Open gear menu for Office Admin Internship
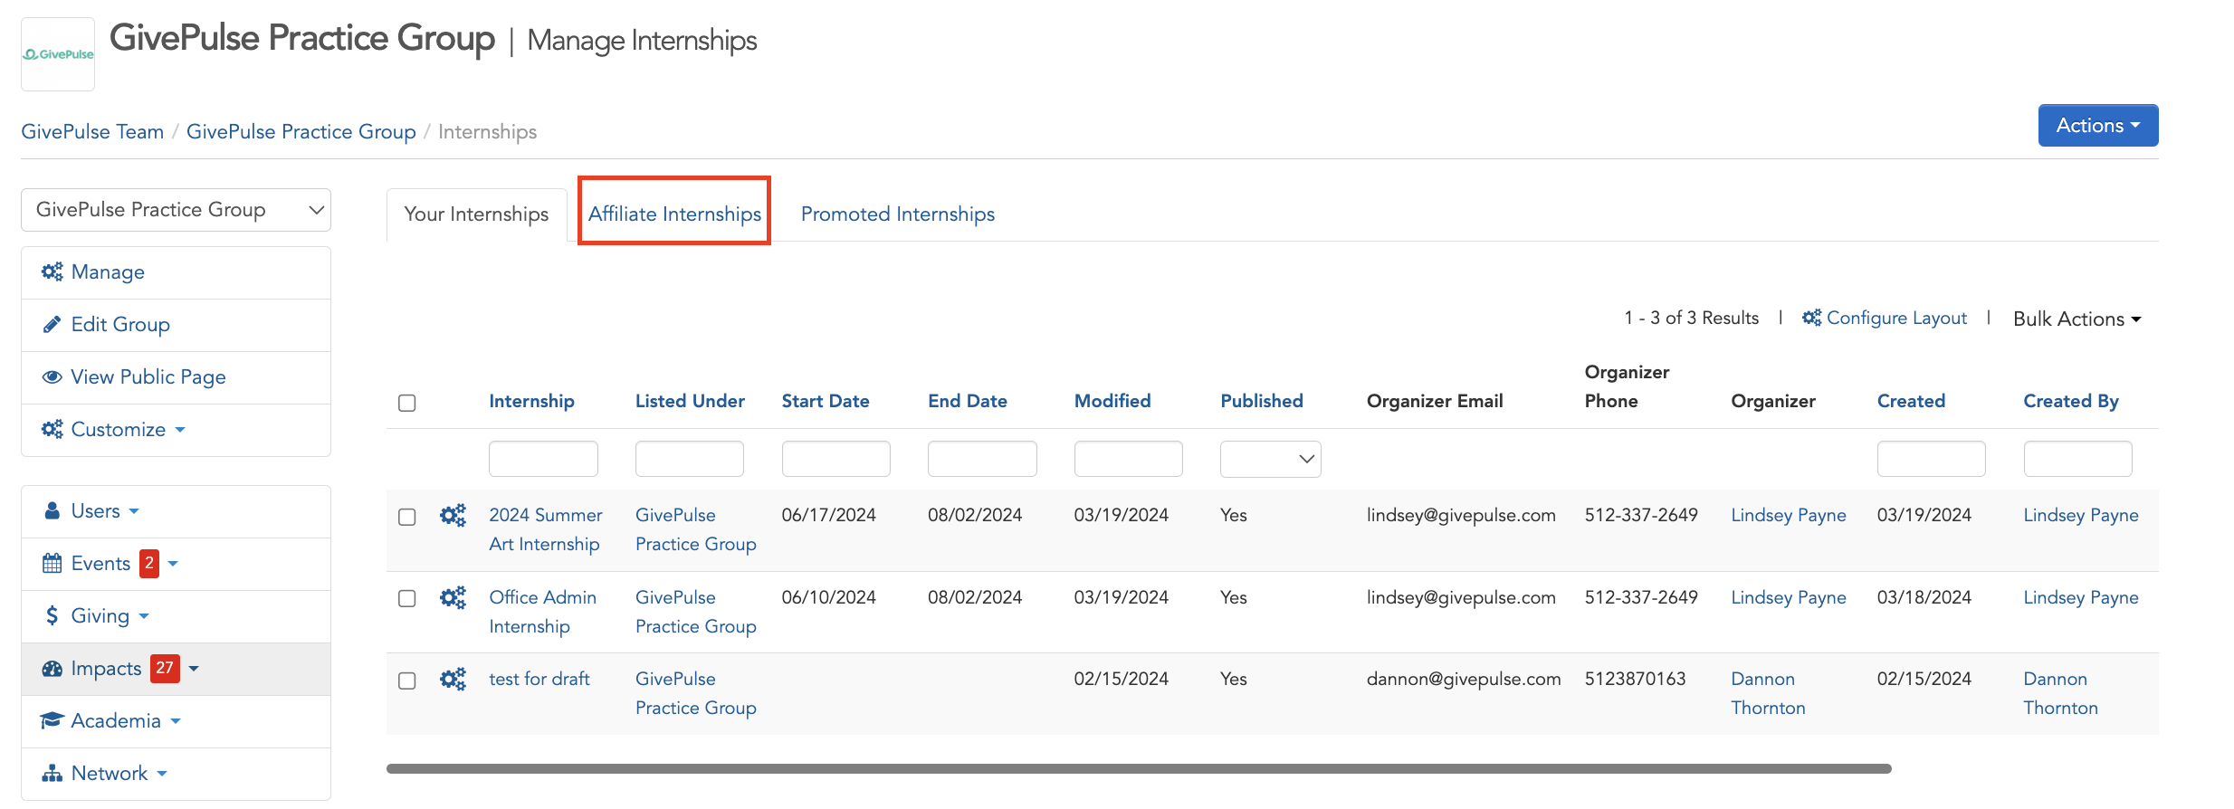Image resolution: width=2234 pixels, height=809 pixels. 453,598
